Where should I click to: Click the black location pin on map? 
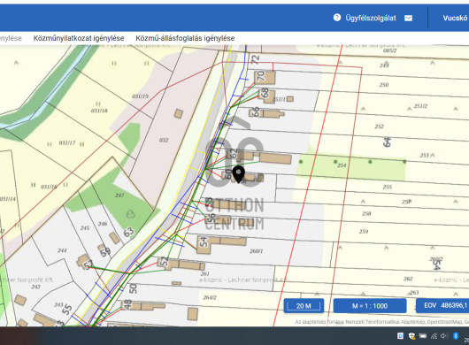pyautogui.click(x=239, y=174)
